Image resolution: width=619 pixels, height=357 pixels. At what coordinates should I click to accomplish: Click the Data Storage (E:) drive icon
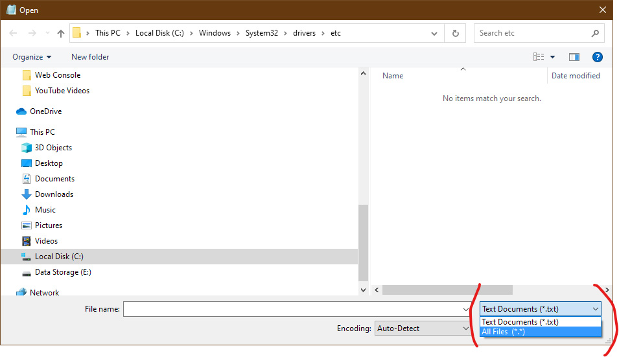(27, 273)
